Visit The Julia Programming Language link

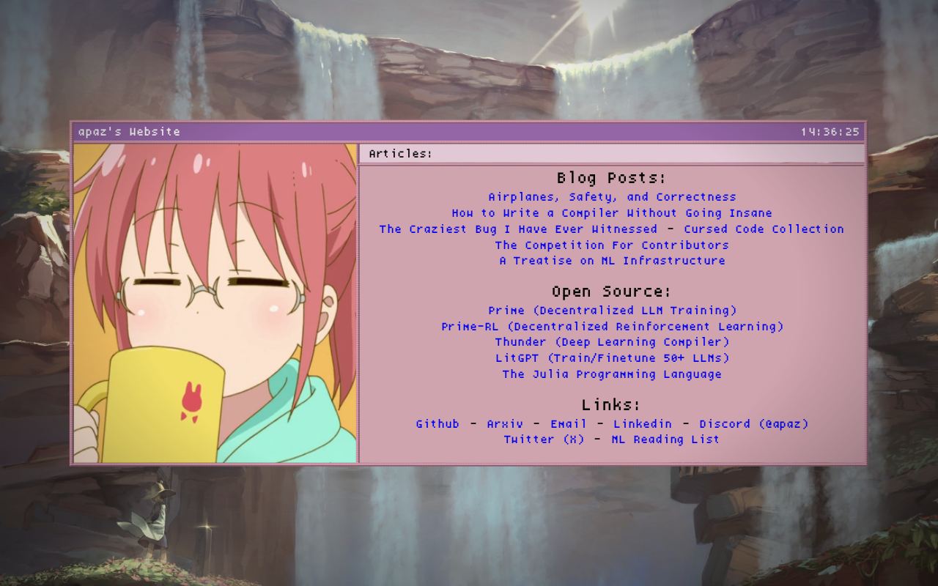pyautogui.click(x=612, y=374)
